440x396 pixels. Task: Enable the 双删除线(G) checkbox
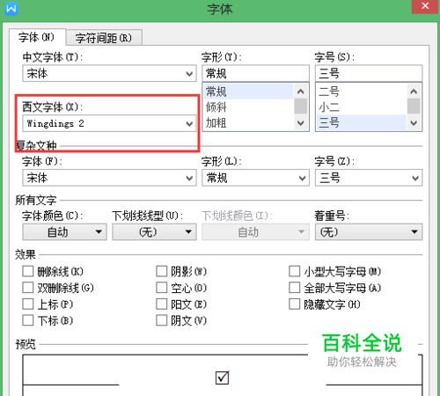pyautogui.click(x=28, y=288)
